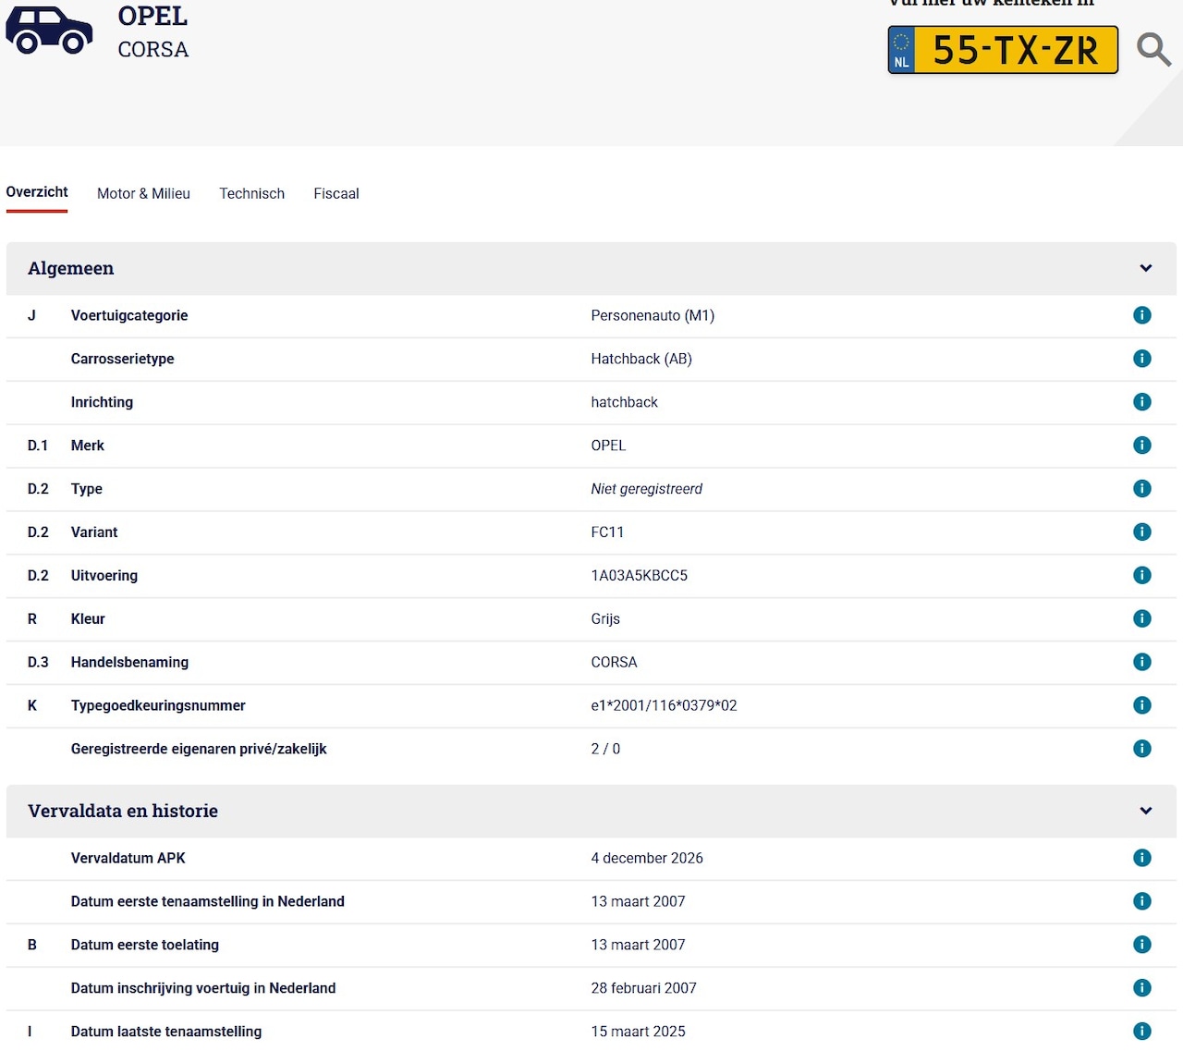Click the color value Grijs
The image size is (1183, 1051).
pos(605,618)
